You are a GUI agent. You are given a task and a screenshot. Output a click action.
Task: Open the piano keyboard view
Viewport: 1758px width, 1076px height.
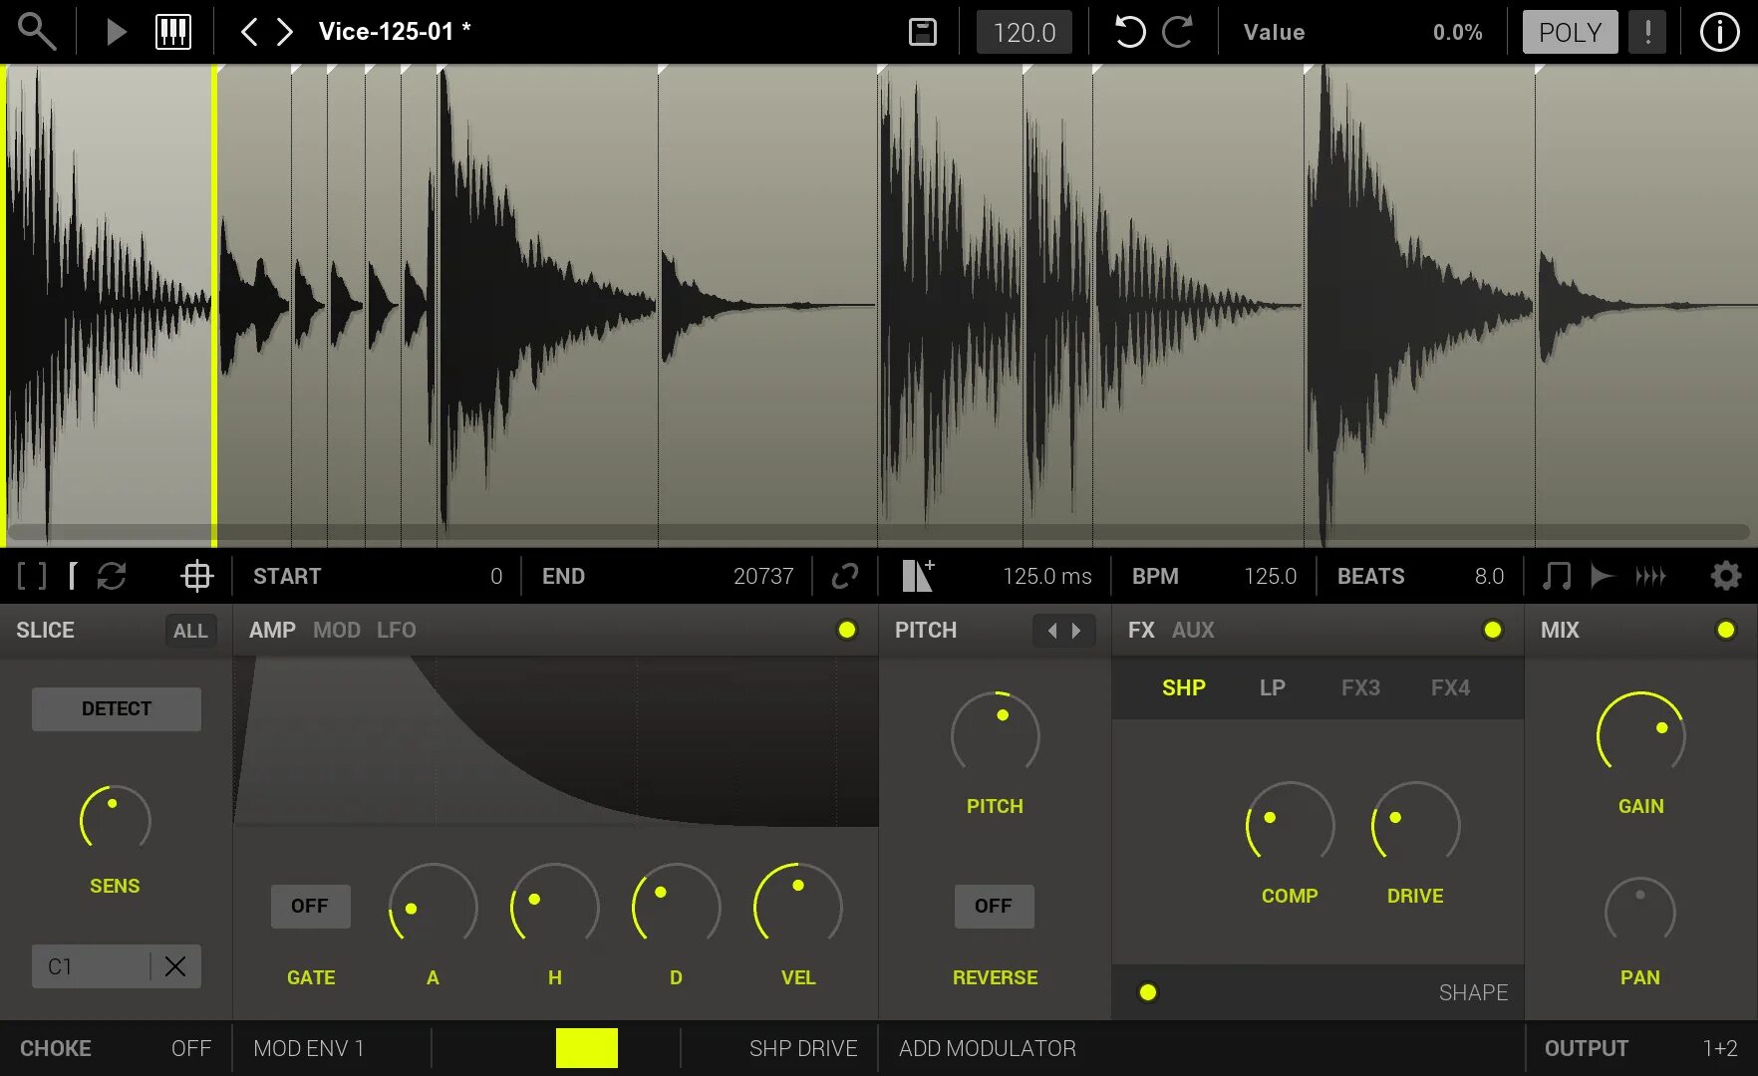click(x=173, y=32)
